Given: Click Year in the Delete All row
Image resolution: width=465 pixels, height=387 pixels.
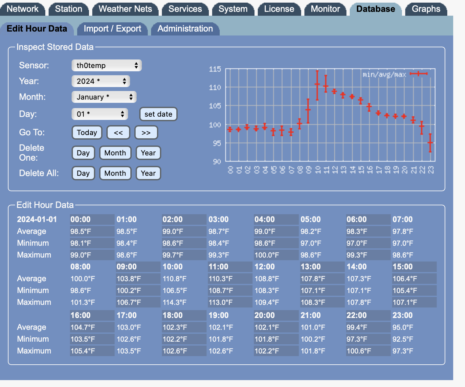Looking at the screenshot, I should (x=148, y=173).
